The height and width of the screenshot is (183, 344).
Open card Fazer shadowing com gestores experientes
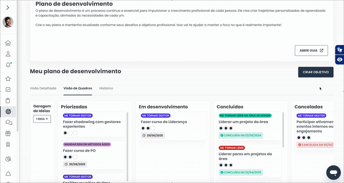93,124
